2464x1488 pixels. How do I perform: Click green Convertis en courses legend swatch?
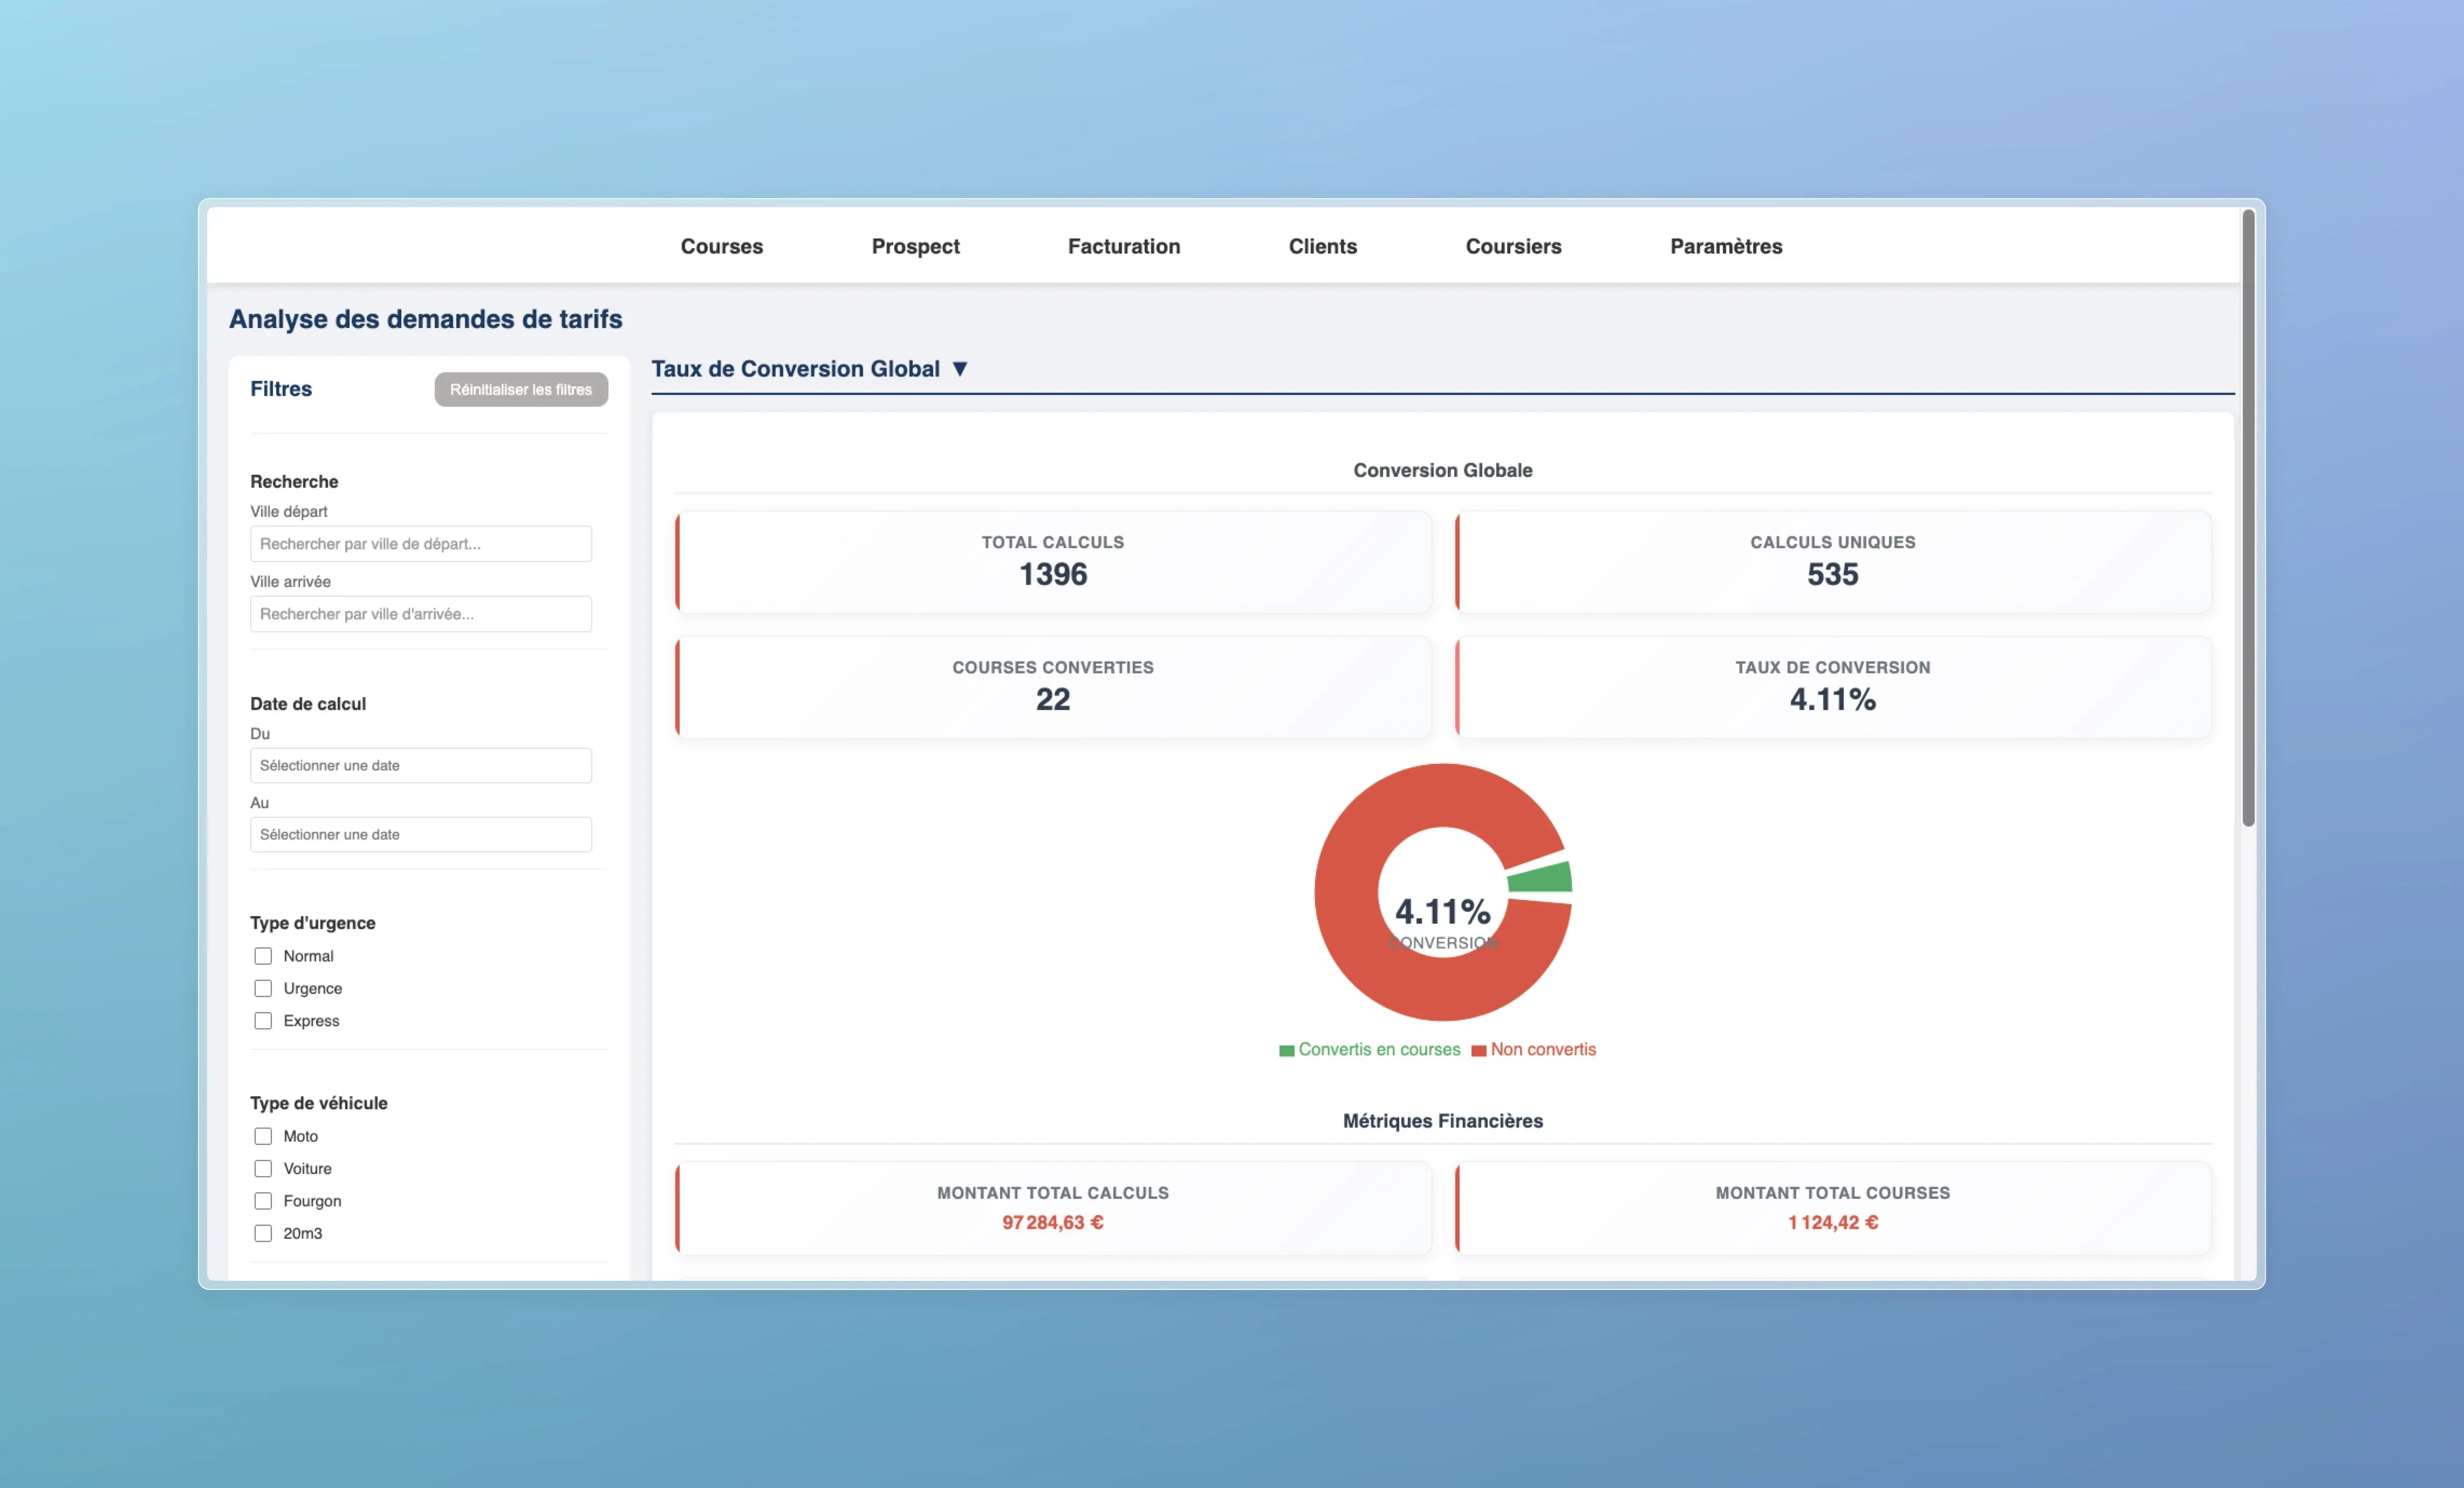click(1286, 1050)
